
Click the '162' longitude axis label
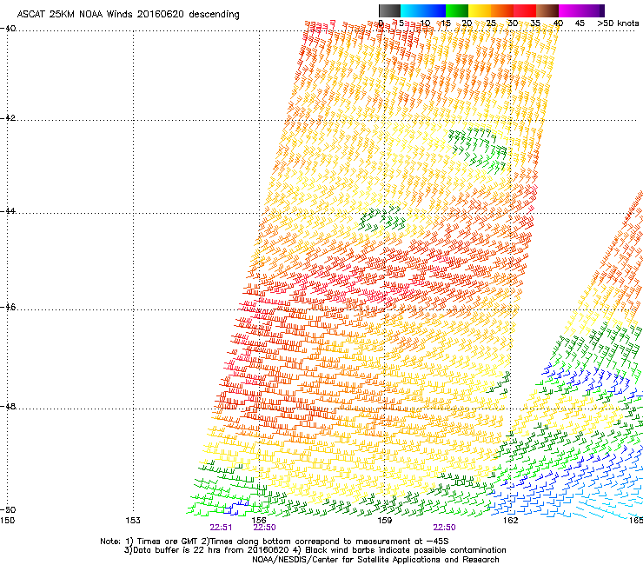click(x=510, y=521)
